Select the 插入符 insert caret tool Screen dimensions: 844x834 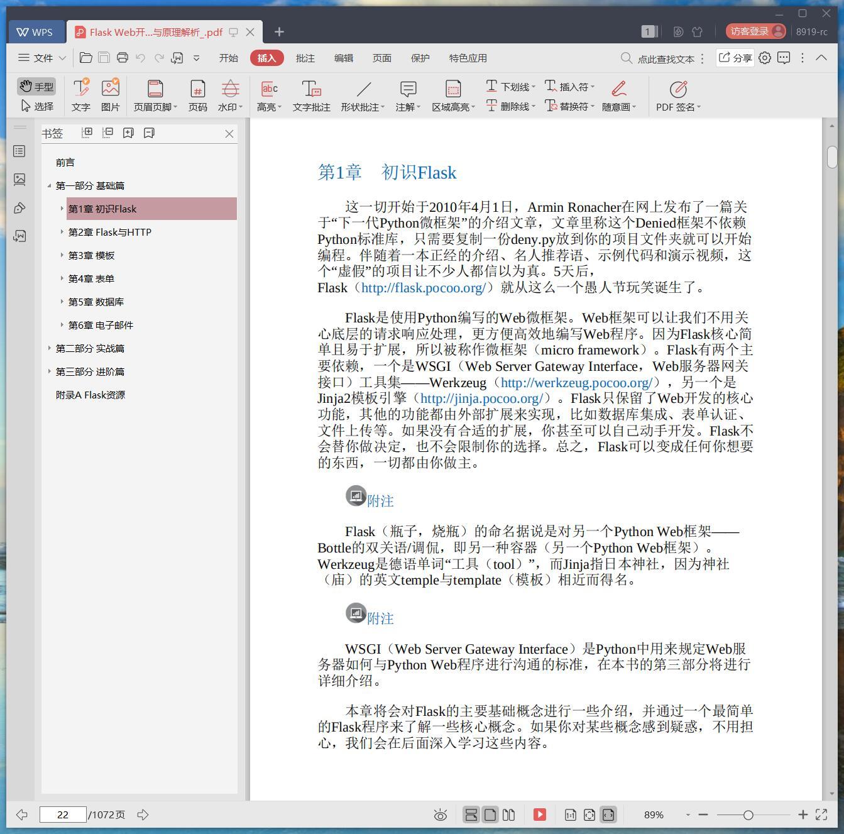click(569, 86)
